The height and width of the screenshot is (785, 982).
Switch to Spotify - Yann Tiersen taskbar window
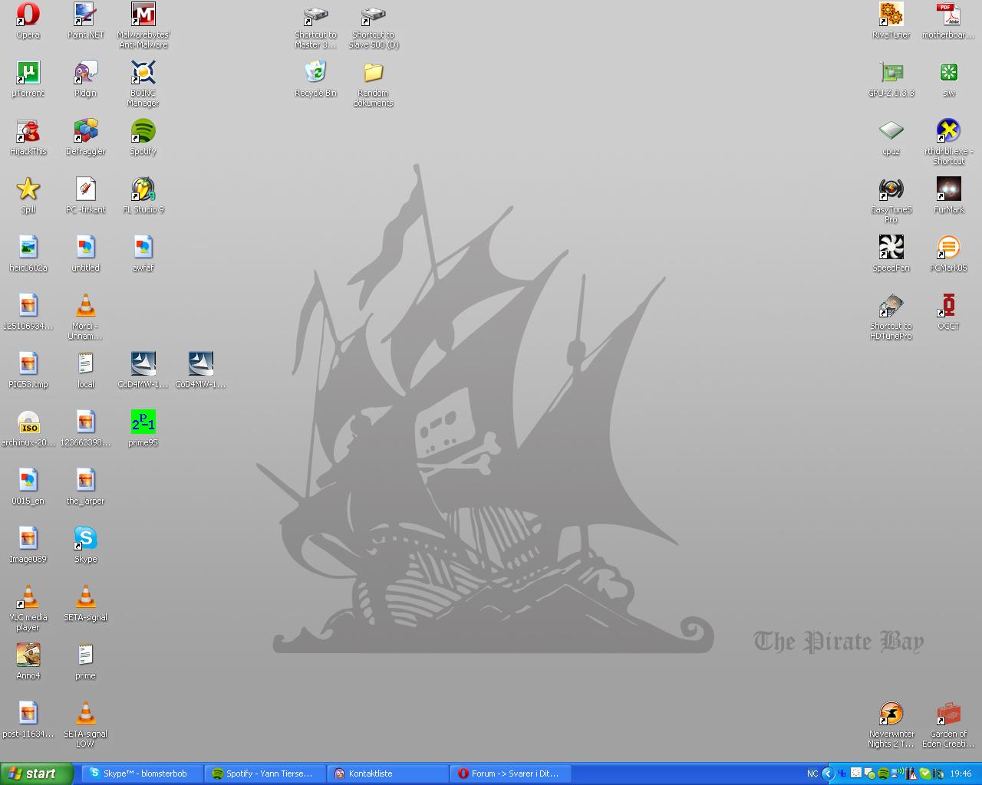pyautogui.click(x=265, y=774)
